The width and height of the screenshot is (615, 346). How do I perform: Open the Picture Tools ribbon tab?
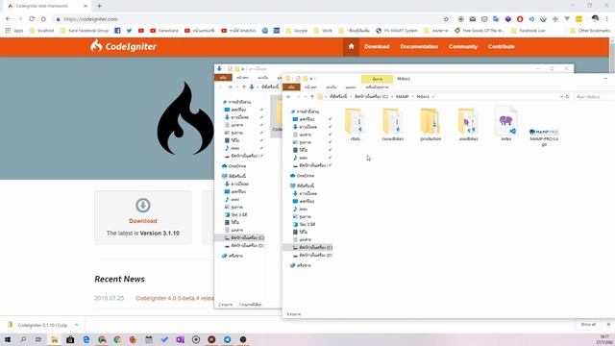pyautogui.click(x=377, y=87)
